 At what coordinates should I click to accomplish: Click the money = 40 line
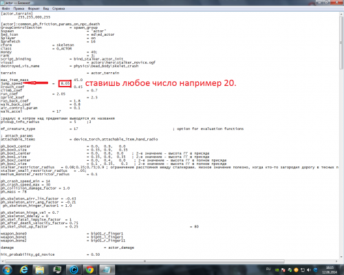click(49, 52)
